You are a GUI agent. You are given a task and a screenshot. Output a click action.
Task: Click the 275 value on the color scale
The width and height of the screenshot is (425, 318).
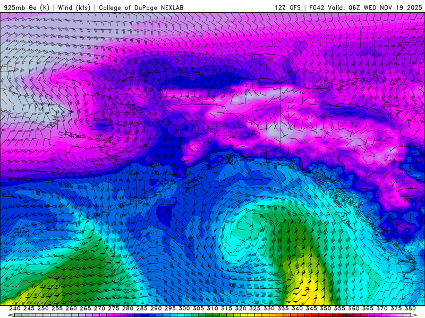tap(114, 308)
